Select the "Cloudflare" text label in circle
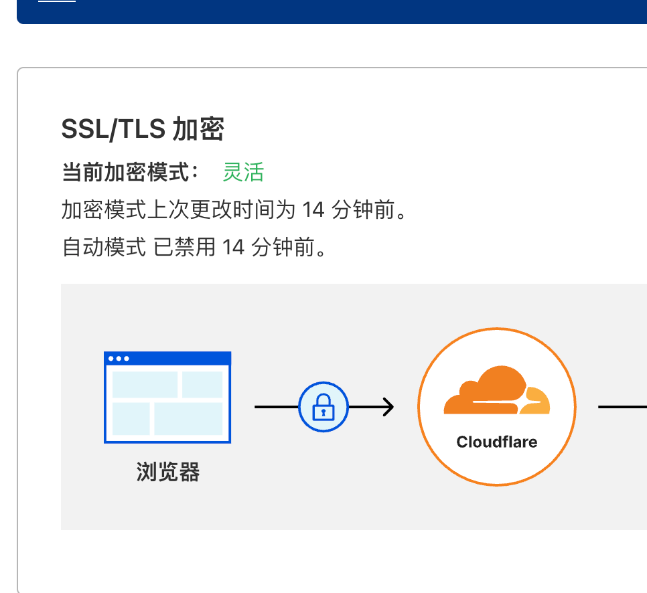The width and height of the screenshot is (647, 593). 497,442
